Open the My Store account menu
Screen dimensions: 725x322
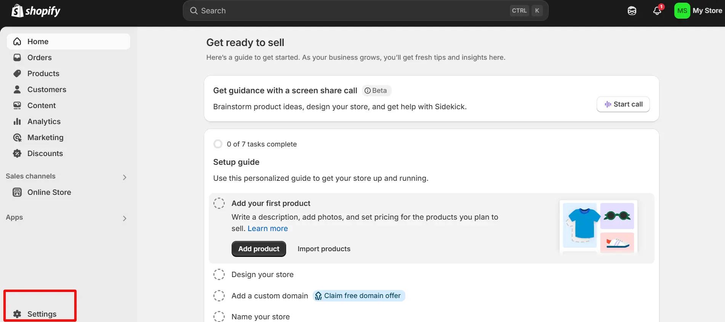698,11
